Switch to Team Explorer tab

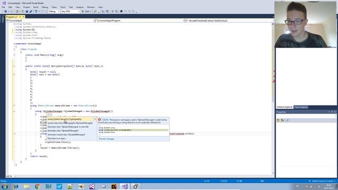301,107
